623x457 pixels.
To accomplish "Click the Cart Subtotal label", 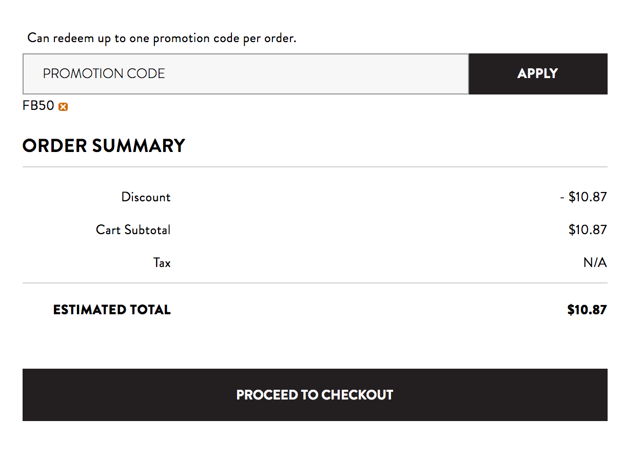I will point(133,230).
